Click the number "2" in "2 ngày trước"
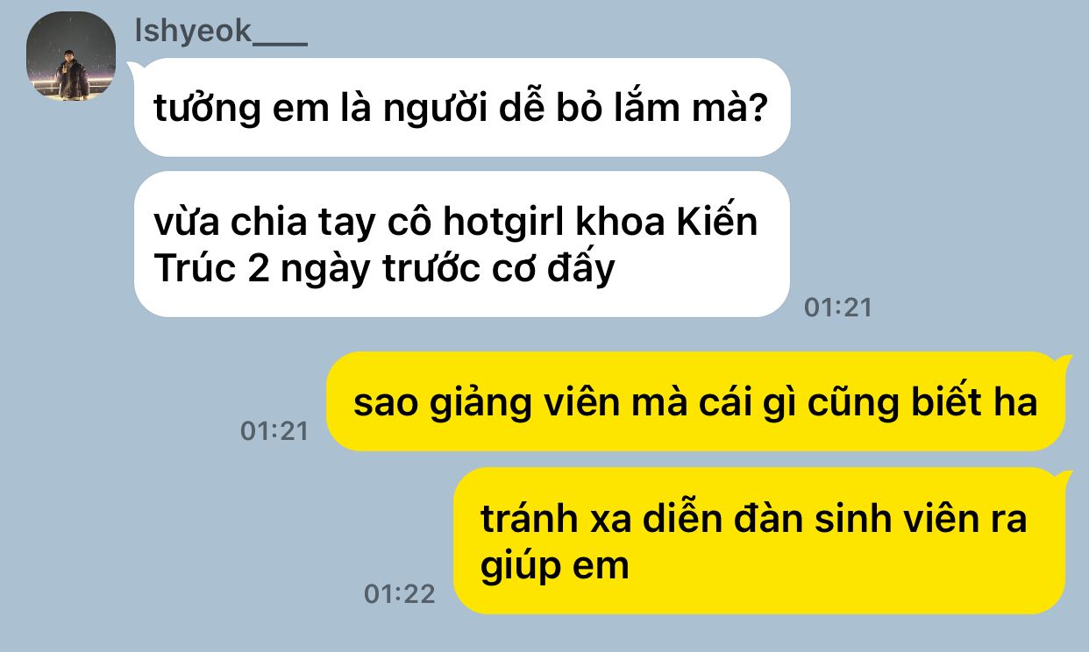Image resolution: width=1089 pixels, height=652 pixels. coord(259,269)
